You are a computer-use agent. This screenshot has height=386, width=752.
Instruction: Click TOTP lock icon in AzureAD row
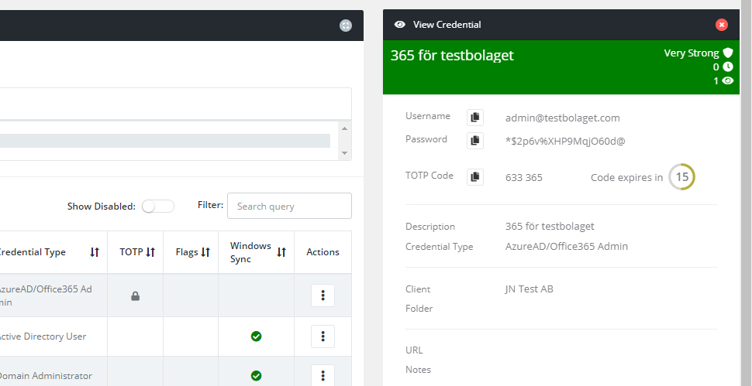point(135,296)
